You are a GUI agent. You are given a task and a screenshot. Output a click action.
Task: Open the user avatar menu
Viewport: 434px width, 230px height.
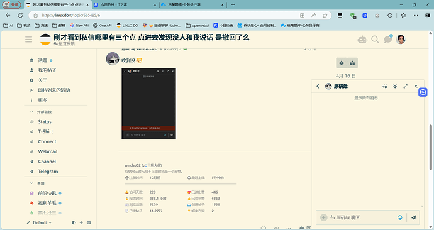point(401,40)
